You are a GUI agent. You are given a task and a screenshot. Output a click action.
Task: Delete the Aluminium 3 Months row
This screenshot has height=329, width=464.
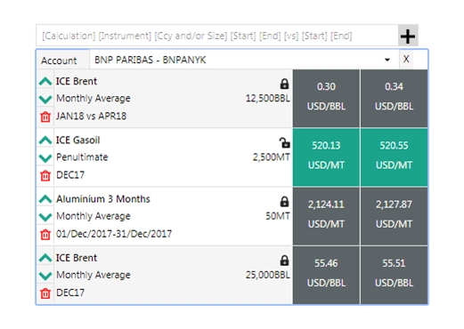click(x=45, y=234)
